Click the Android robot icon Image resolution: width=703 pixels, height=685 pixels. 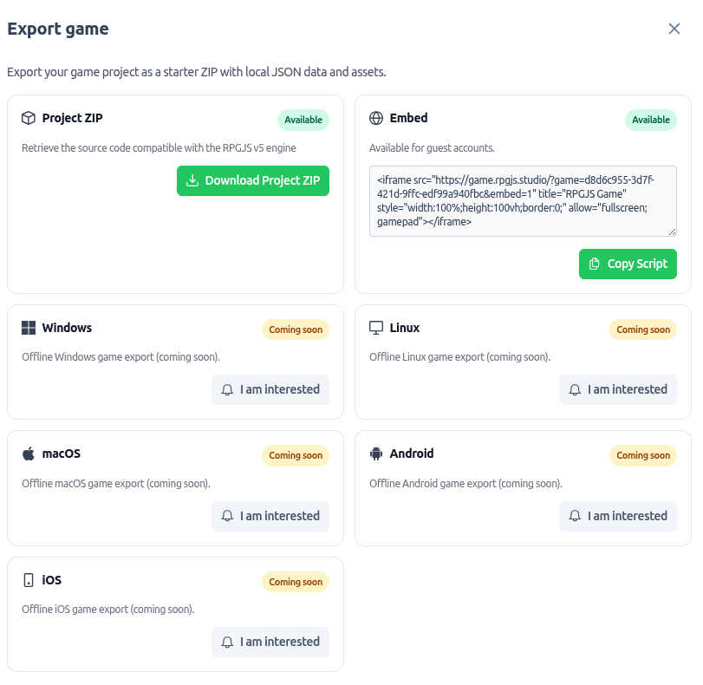pos(377,453)
